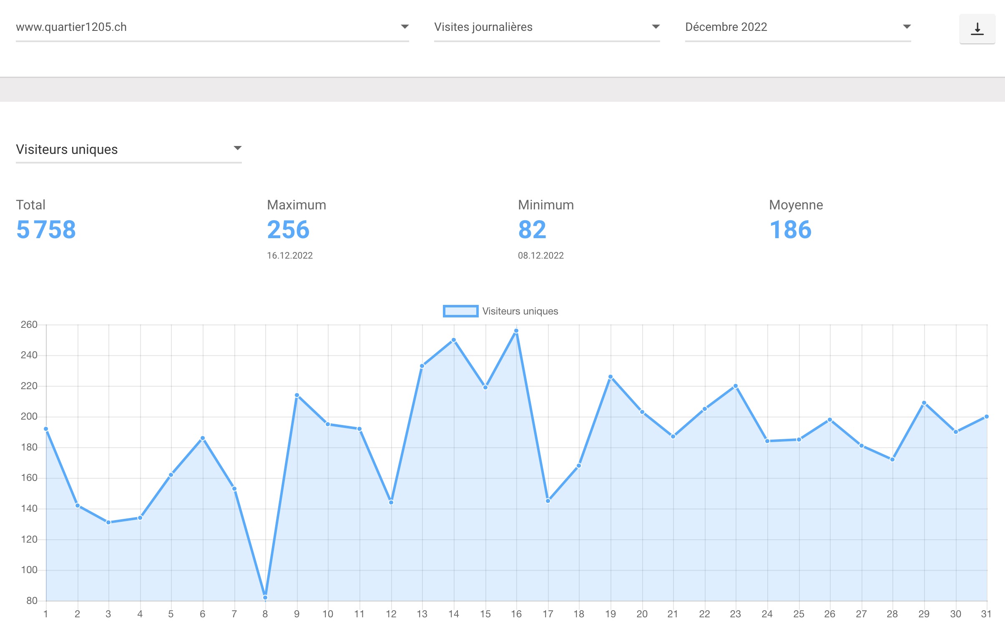Click the chart data point for day 12

click(x=391, y=503)
